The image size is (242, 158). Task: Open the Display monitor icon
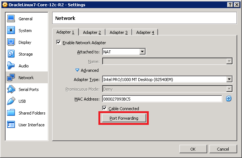point(11,42)
